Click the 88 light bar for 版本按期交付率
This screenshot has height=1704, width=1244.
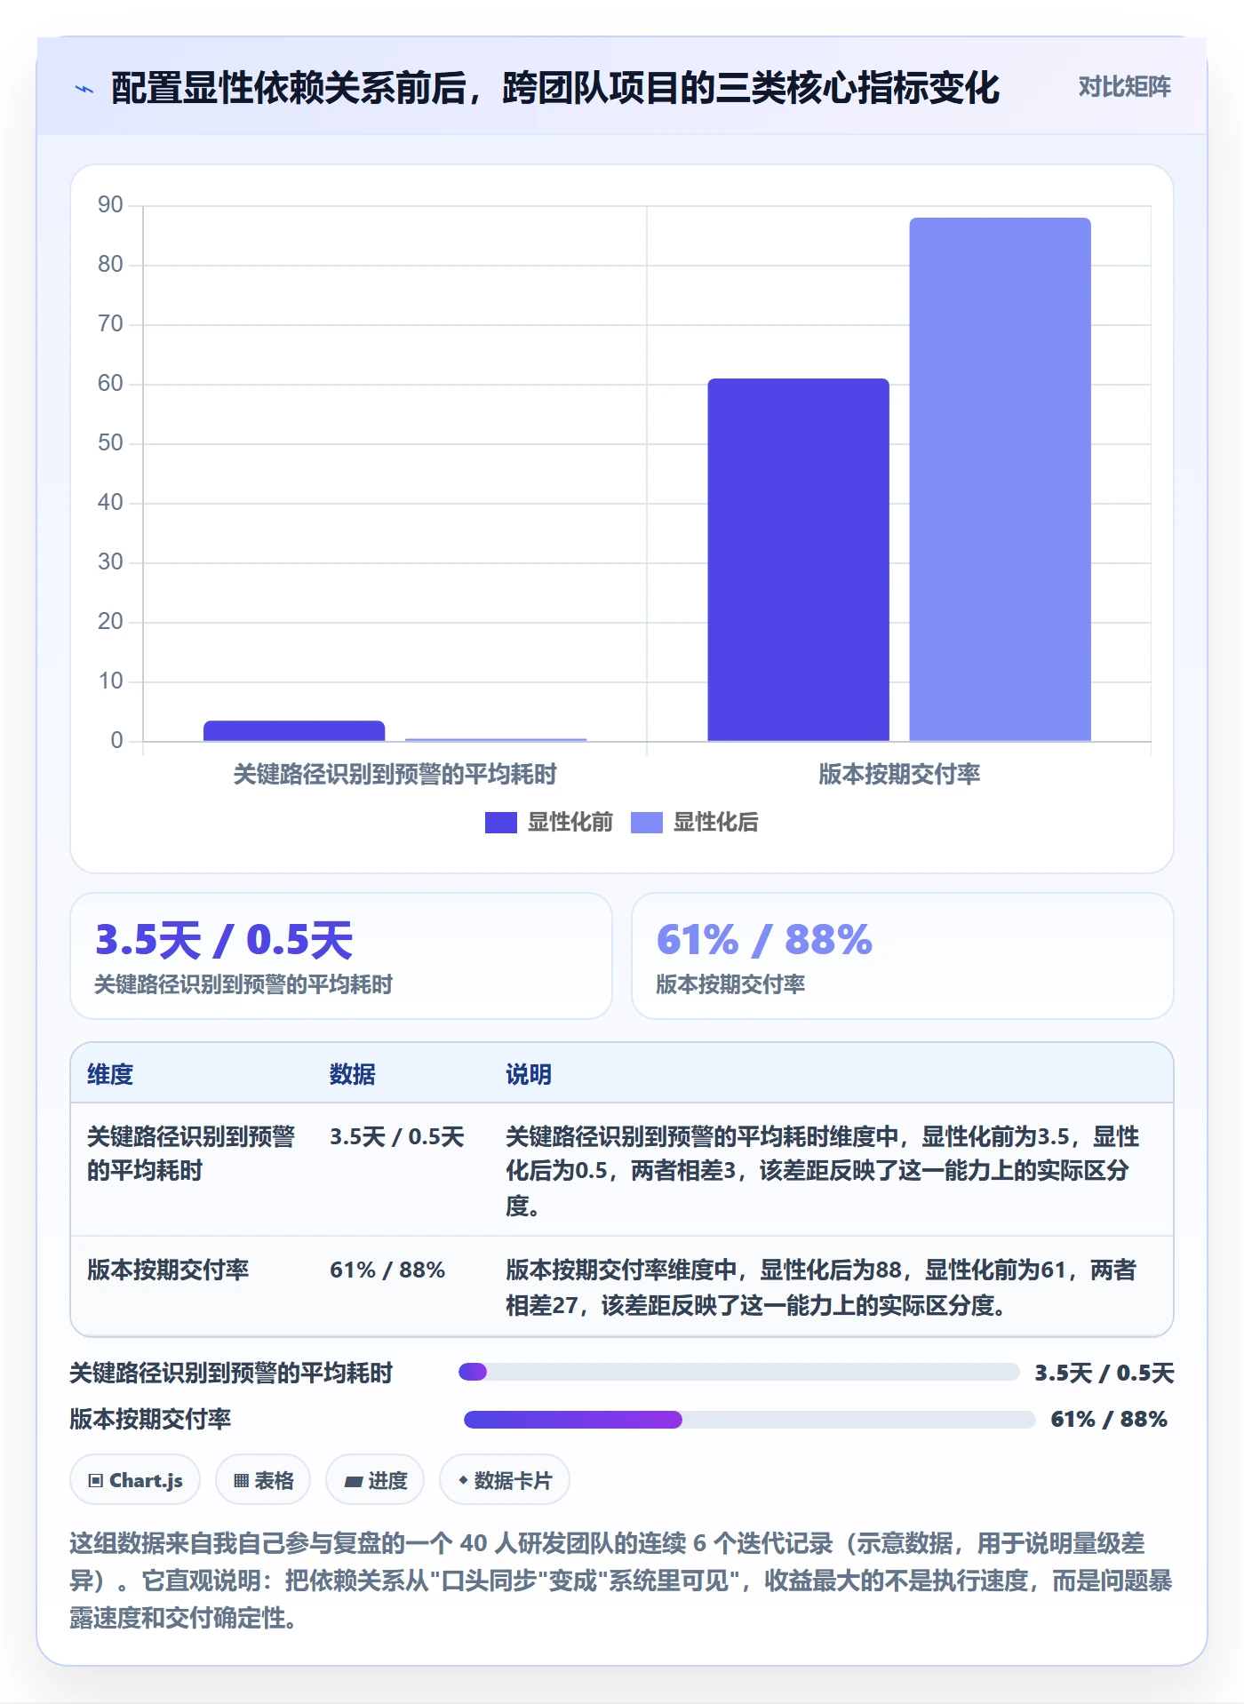click(1000, 480)
